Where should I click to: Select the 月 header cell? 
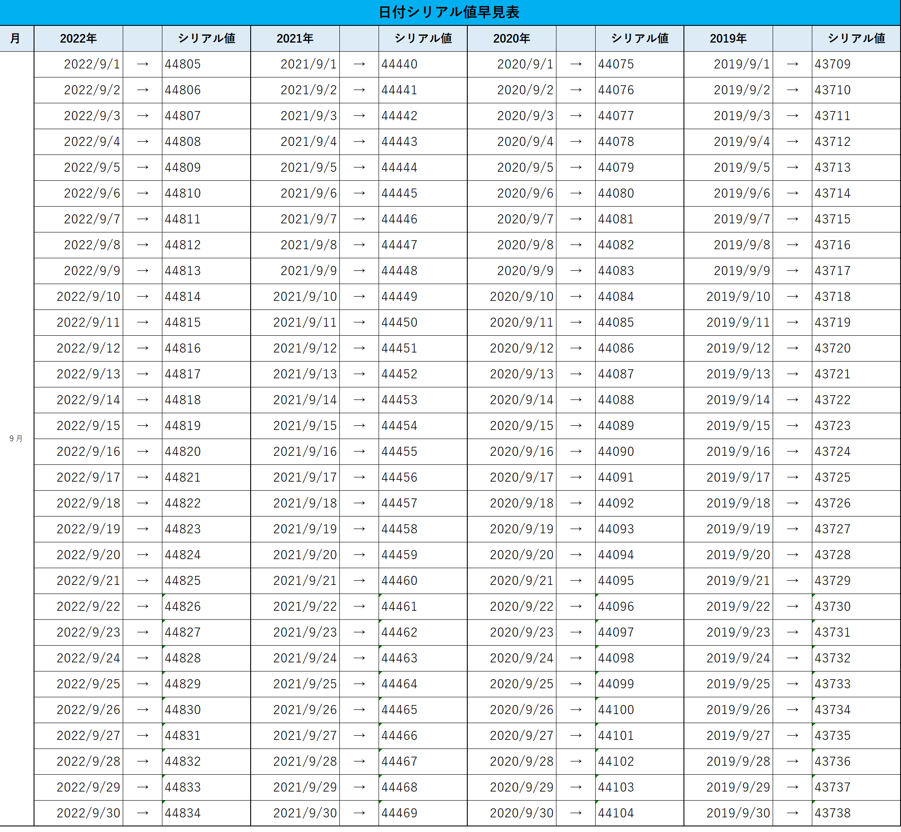click(x=17, y=38)
